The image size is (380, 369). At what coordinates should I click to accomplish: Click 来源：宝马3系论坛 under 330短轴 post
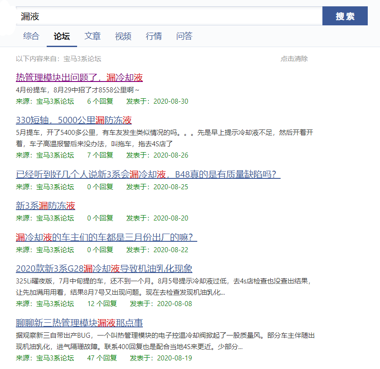pyautogui.click(x=45, y=155)
